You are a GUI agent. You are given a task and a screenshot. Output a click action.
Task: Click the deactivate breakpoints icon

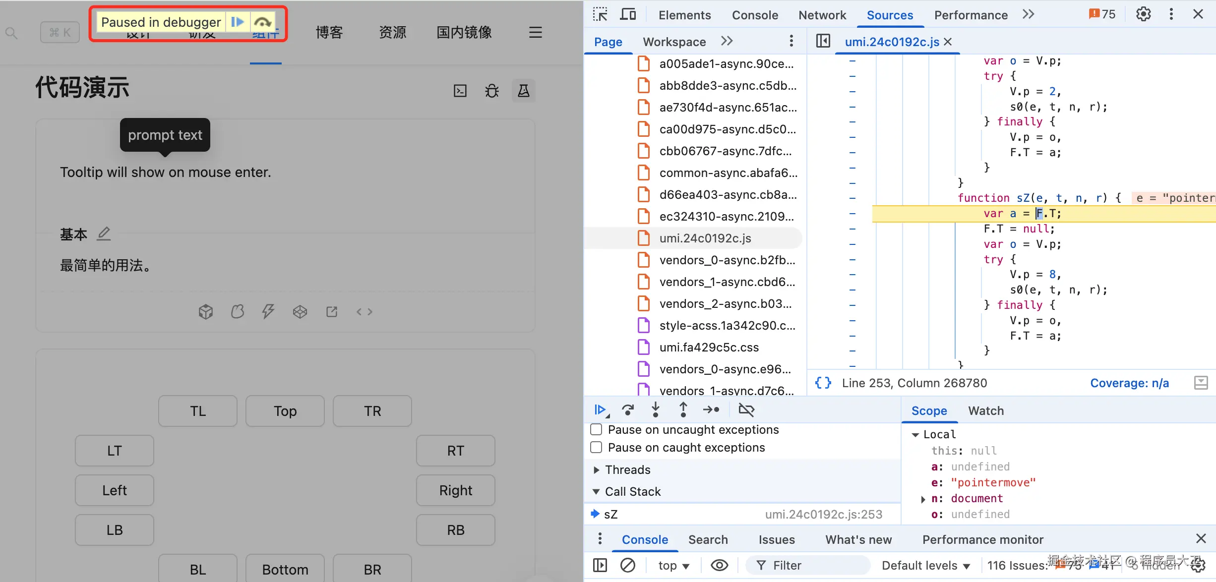coord(746,410)
